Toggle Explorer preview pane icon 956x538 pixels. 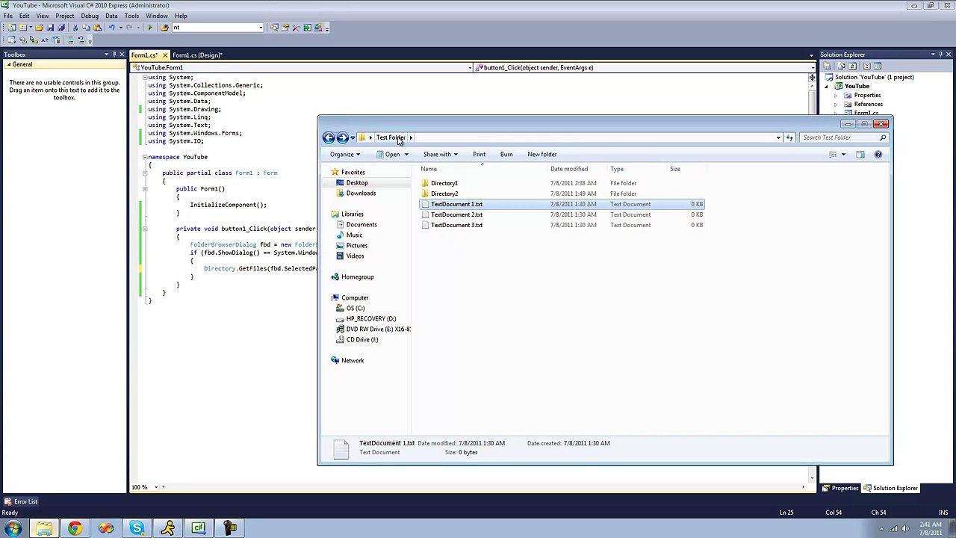[x=860, y=155]
